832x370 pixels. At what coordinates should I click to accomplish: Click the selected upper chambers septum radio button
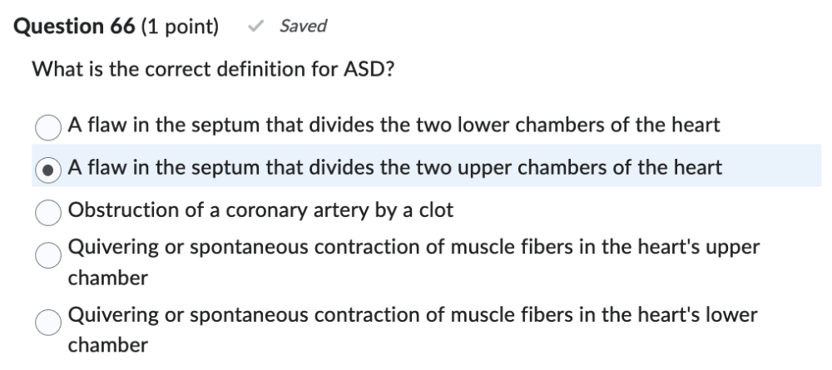(48, 169)
